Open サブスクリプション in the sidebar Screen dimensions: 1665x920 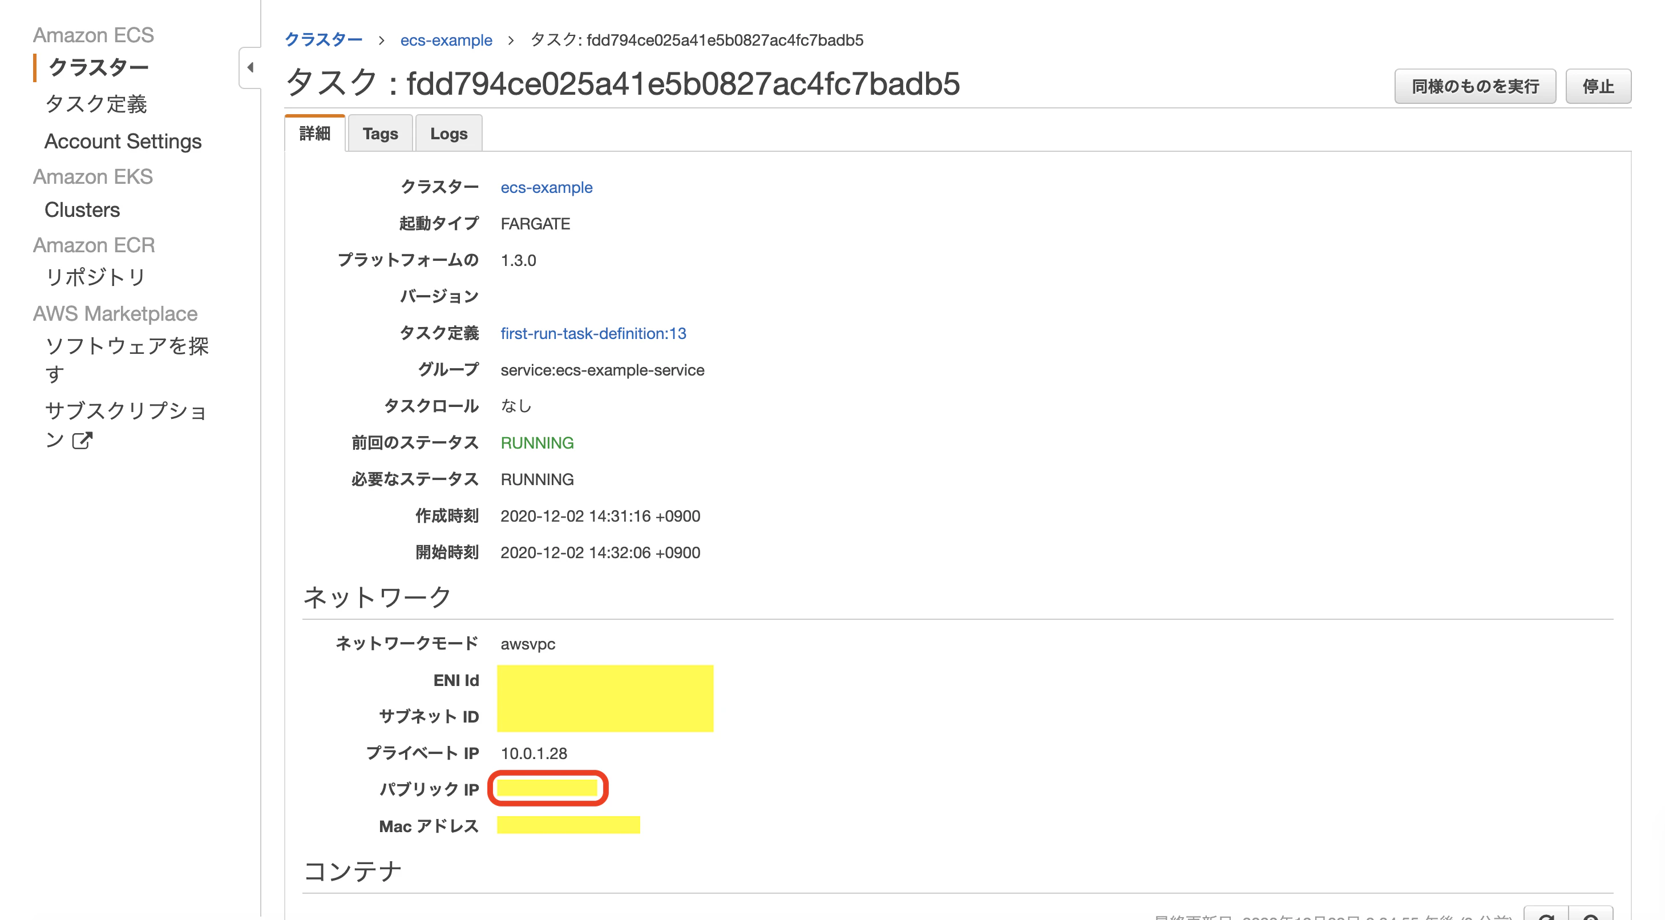126,425
